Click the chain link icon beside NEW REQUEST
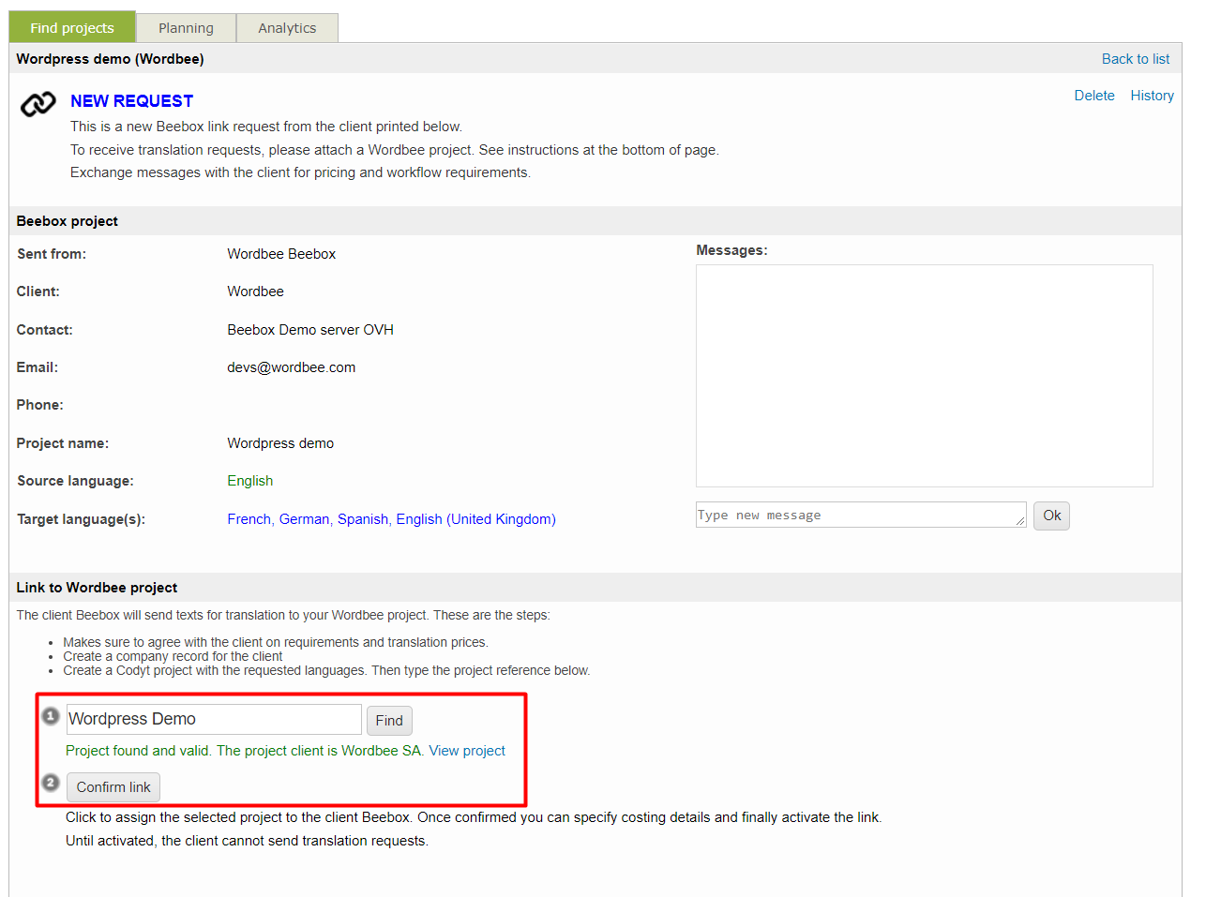 tap(38, 104)
